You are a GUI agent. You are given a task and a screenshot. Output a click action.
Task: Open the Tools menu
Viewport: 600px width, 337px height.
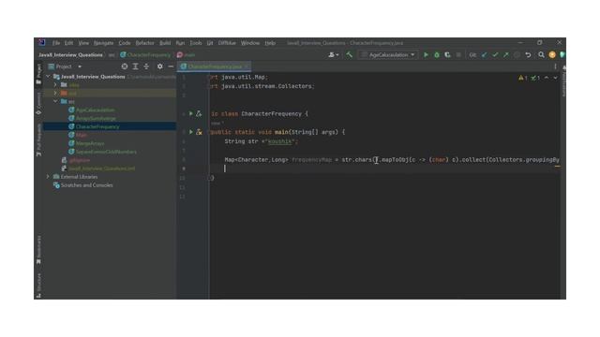pos(196,43)
